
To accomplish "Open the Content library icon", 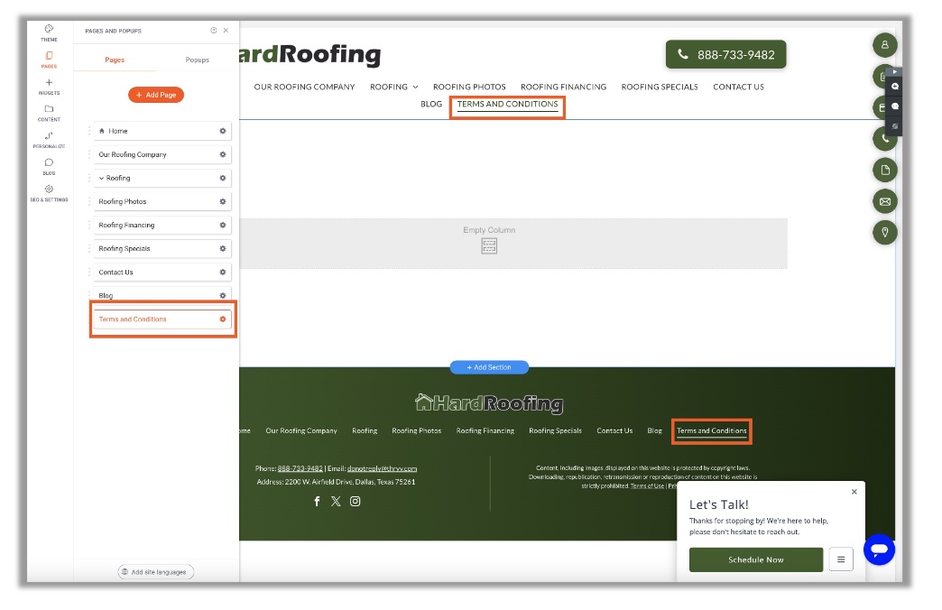I will pos(49,113).
